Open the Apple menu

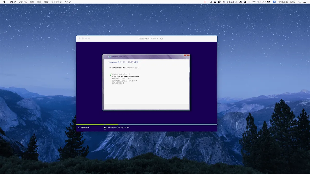[x=4, y=2]
